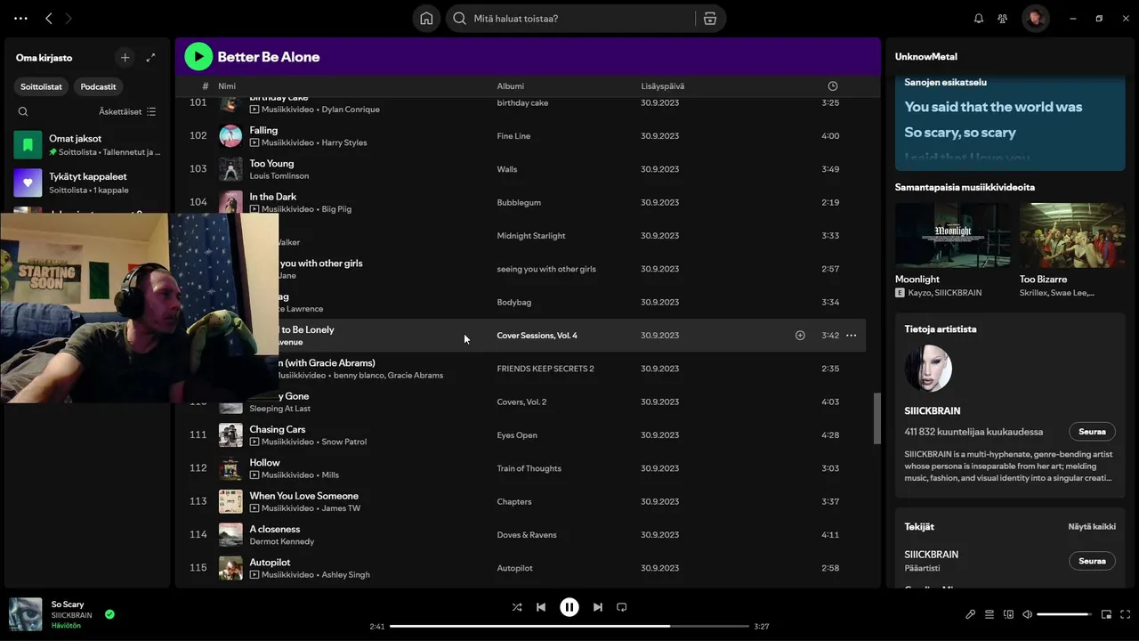This screenshot has width=1139, height=641.
Task: Select track Chasing Cars
Action: pyautogui.click(x=521, y=434)
